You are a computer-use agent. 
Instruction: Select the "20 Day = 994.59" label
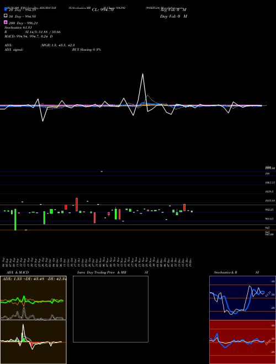point(22,10)
